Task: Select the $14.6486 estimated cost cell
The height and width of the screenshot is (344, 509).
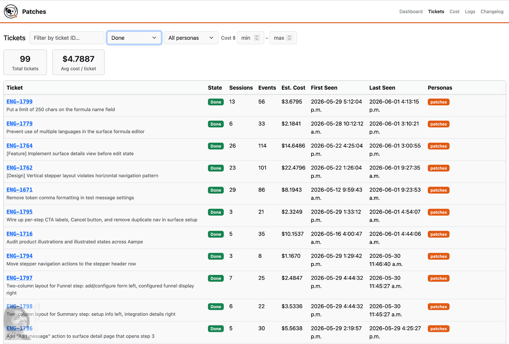Action: [x=293, y=145]
